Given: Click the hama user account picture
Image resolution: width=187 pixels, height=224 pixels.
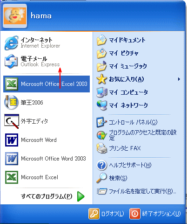Looking at the screenshot, I should [x=15, y=16].
